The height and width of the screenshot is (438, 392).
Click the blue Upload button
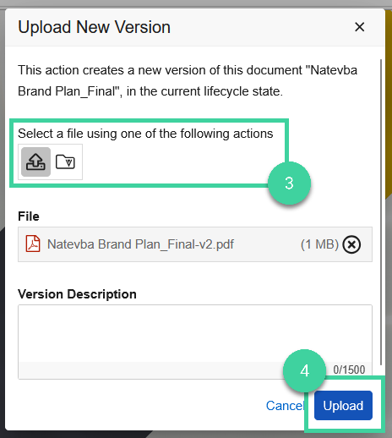(343, 406)
